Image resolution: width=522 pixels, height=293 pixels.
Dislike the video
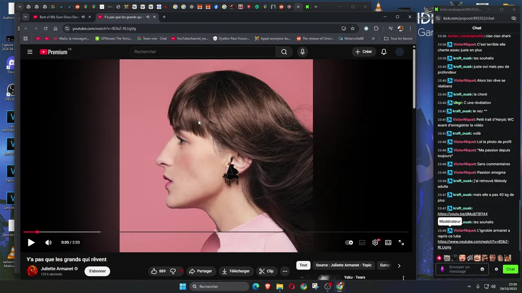(x=175, y=271)
